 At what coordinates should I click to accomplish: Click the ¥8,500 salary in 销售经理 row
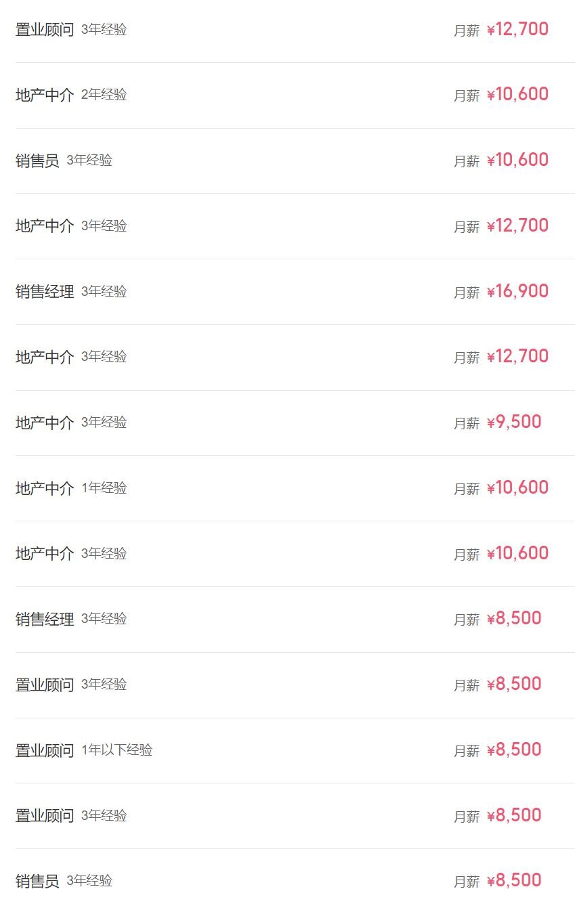pyautogui.click(x=514, y=619)
